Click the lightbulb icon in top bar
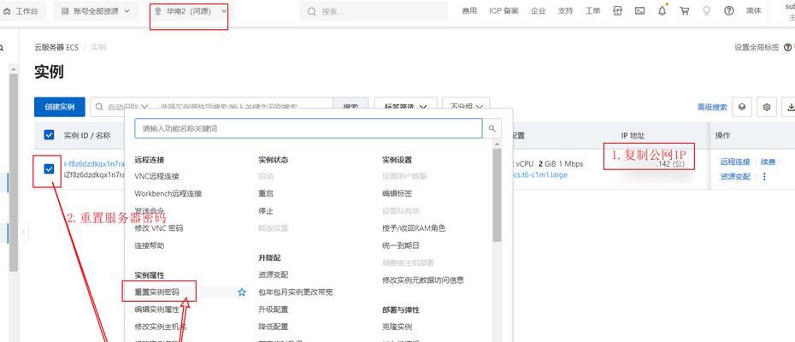Screen dimensions: 795x342 pyautogui.click(x=707, y=10)
